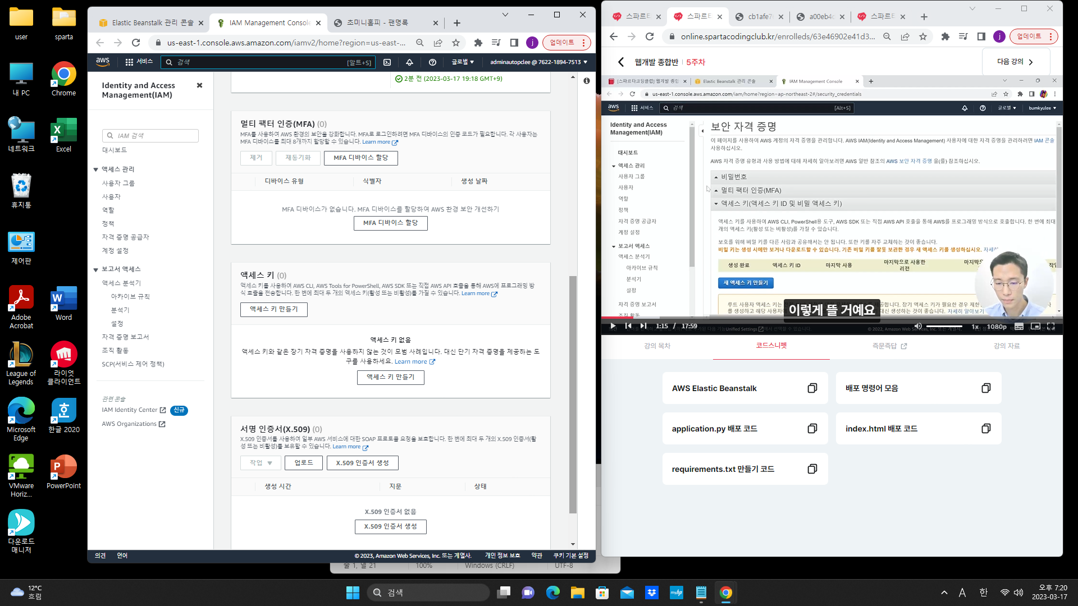
Task: Open 자격 증명 보고서 in sidebar
Action: pyautogui.click(x=125, y=337)
